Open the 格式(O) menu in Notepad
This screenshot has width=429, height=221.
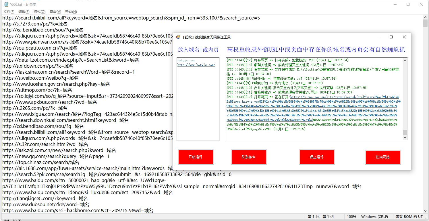[39, 12]
